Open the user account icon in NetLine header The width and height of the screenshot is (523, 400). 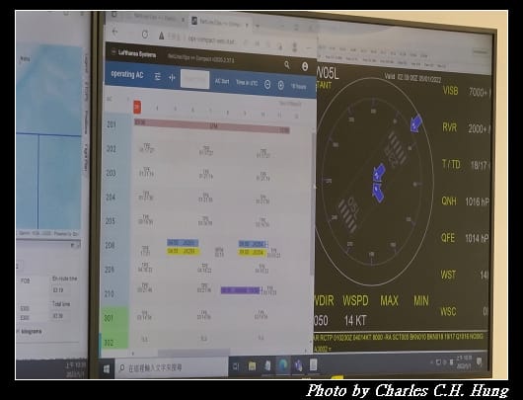pyautogui.click(x=305, y=66)
